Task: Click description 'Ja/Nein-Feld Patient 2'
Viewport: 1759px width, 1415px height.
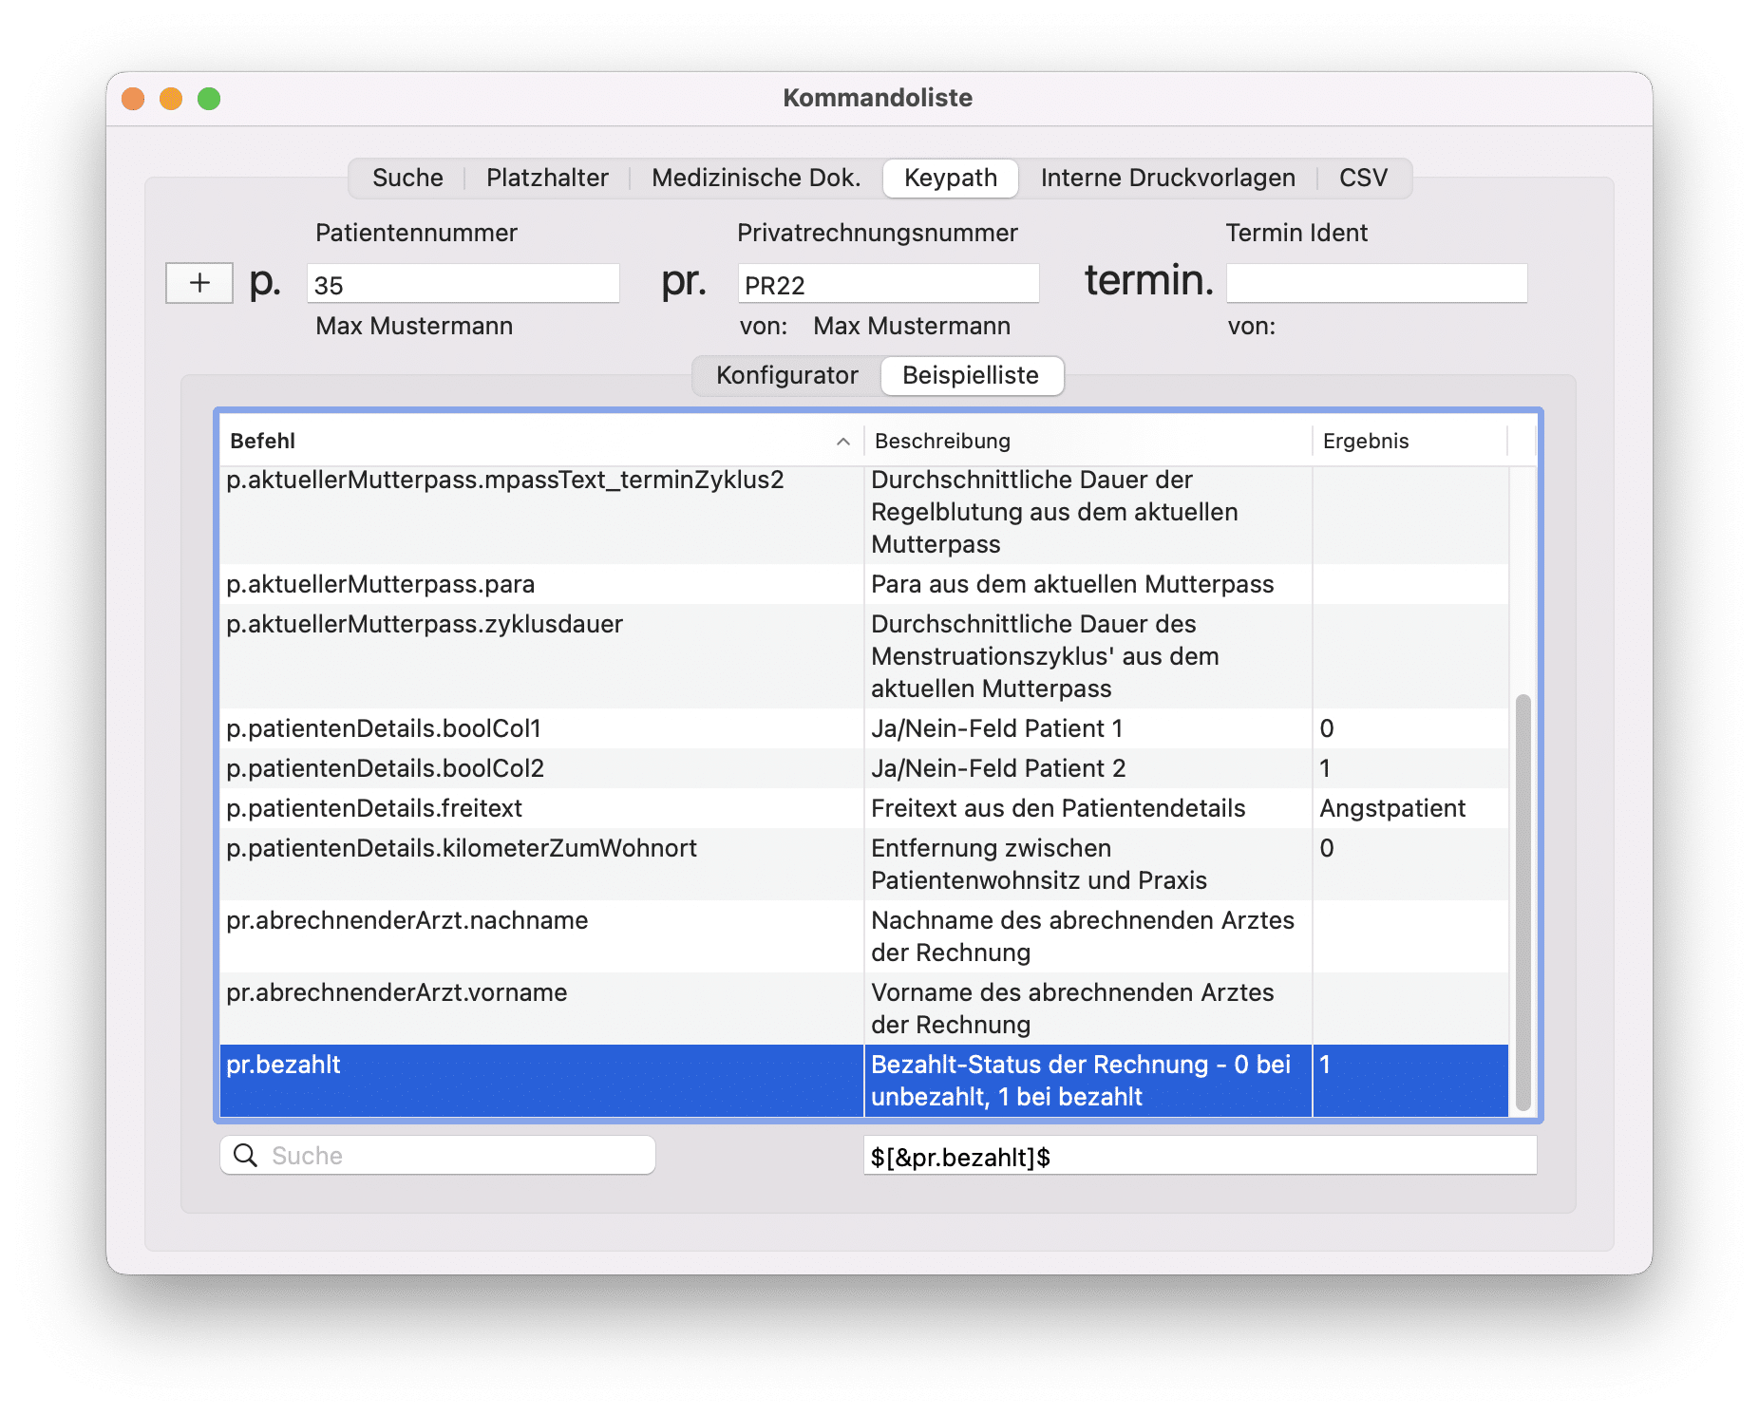Action: 998,768
